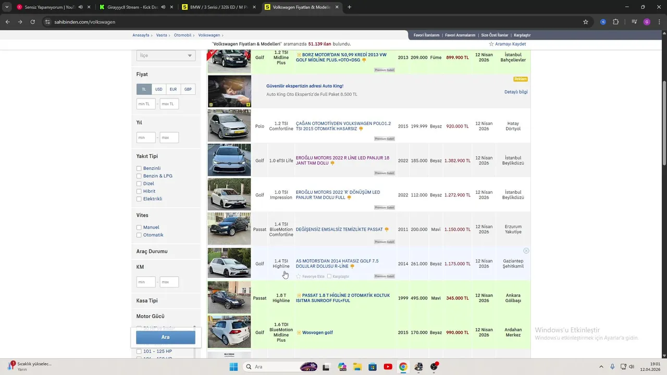Image resolution: width=667 pixels, height=375 pixels.
Task: Check the Dizel fuel type
Action: click(x=139, y=184)
